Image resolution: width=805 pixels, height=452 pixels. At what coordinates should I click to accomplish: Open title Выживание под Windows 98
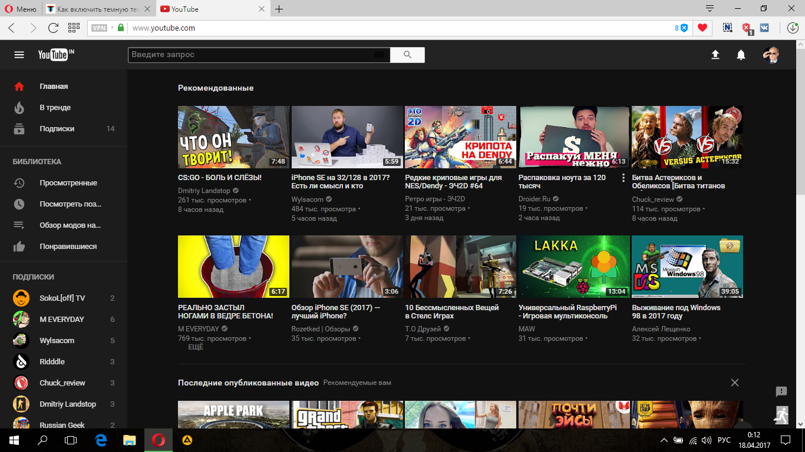676,311
